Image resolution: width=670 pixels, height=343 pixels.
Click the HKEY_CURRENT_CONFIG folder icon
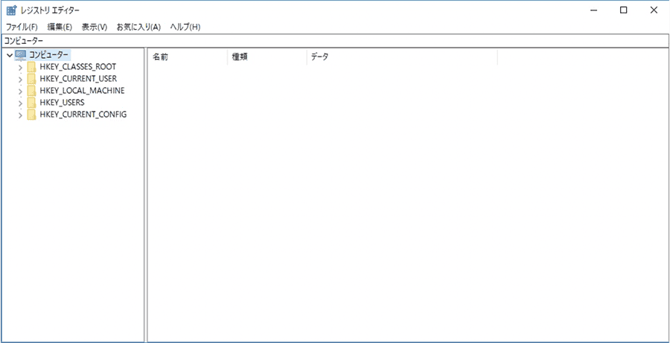[31, 115]
